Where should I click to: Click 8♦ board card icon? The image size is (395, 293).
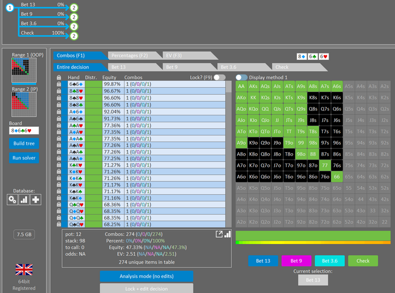(302, 56)
